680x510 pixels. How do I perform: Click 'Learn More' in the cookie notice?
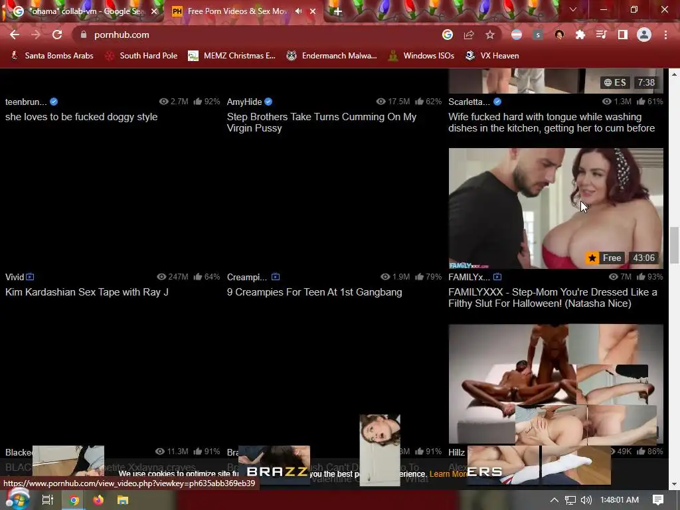tap(448, 474)
